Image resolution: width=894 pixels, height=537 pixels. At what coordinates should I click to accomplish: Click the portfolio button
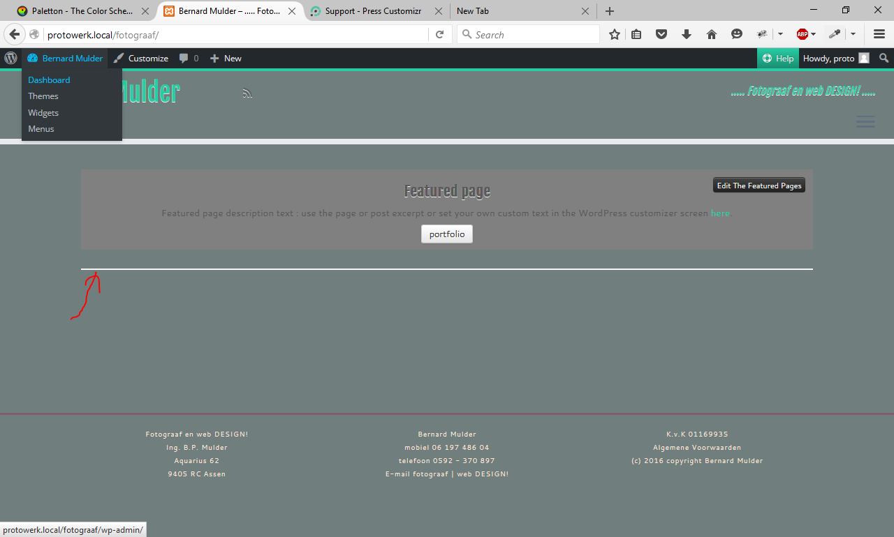(447, 234)
